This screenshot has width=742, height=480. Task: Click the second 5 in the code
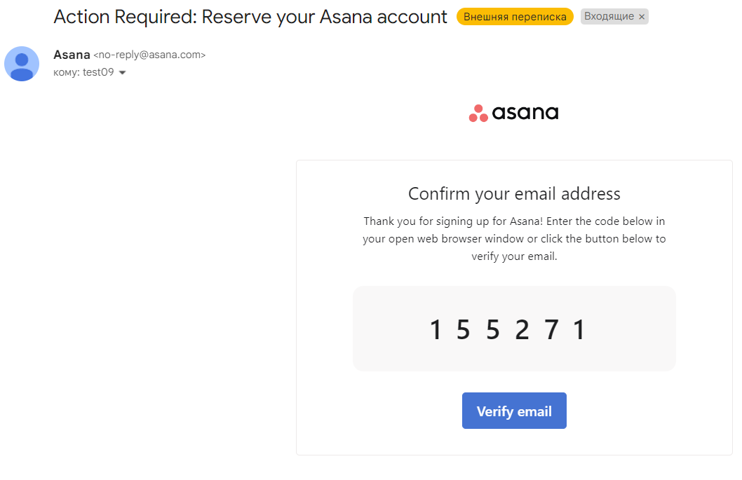(x=492, y=329)
